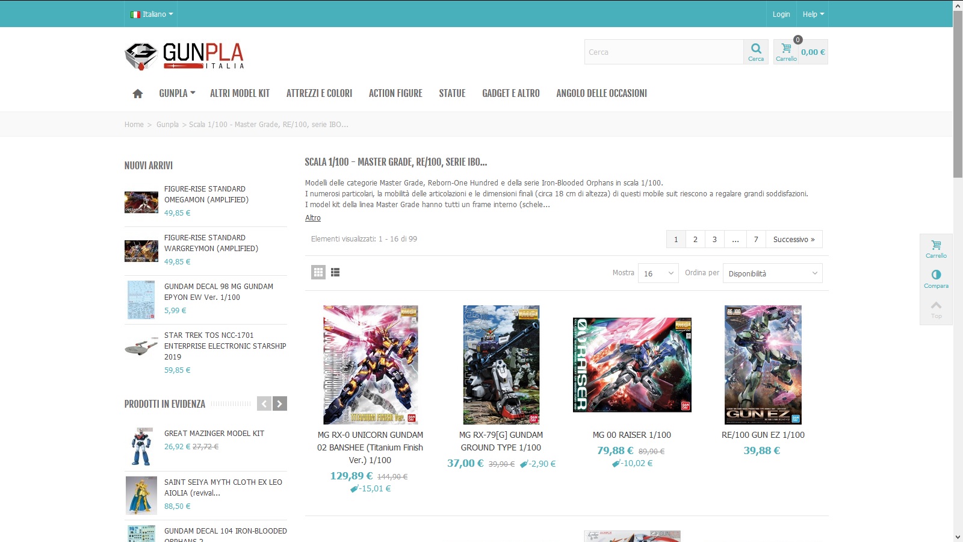963x542 pixels.
Task: Click the Prodotti in Evidenza heading
Action: coord(165,404)
